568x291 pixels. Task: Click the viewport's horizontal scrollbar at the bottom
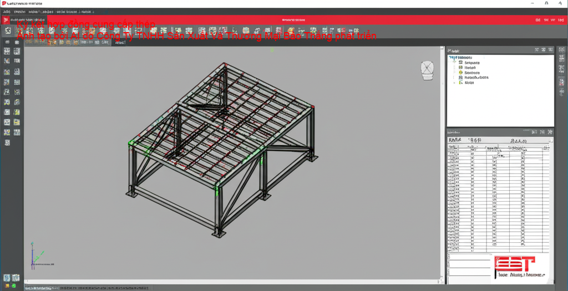(232, 282)
